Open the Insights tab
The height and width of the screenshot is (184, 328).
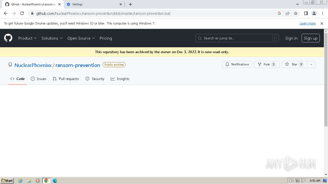click(120, 79)
